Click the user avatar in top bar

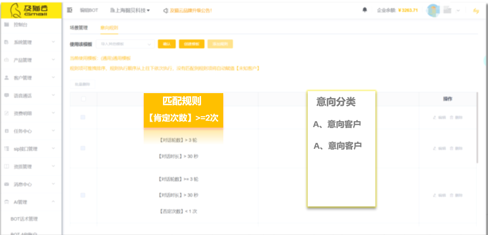click(433, 10)
